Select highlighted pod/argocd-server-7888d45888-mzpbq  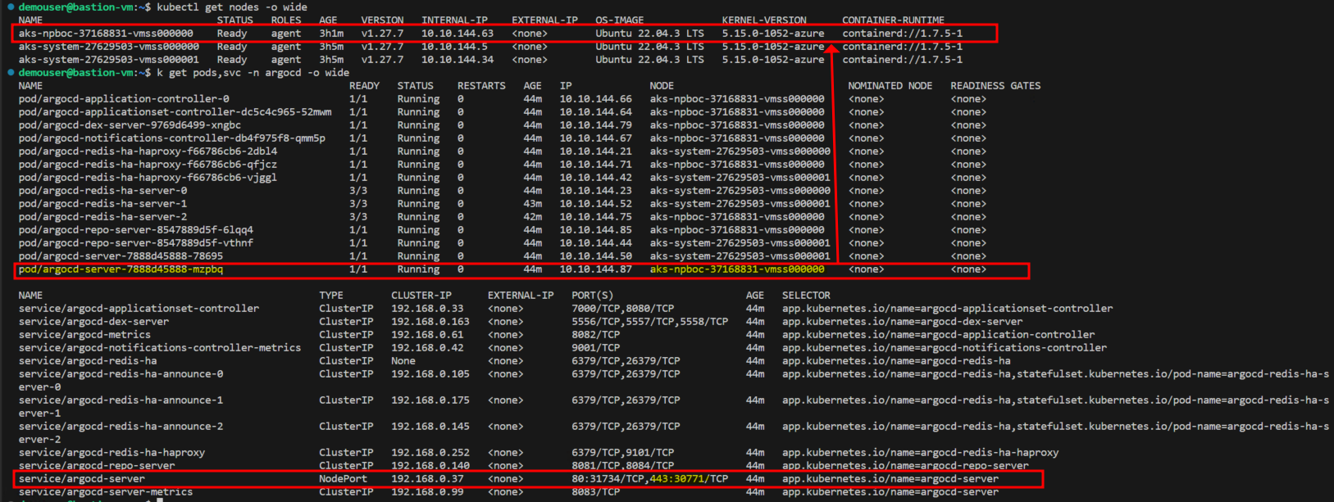point(121,269)
